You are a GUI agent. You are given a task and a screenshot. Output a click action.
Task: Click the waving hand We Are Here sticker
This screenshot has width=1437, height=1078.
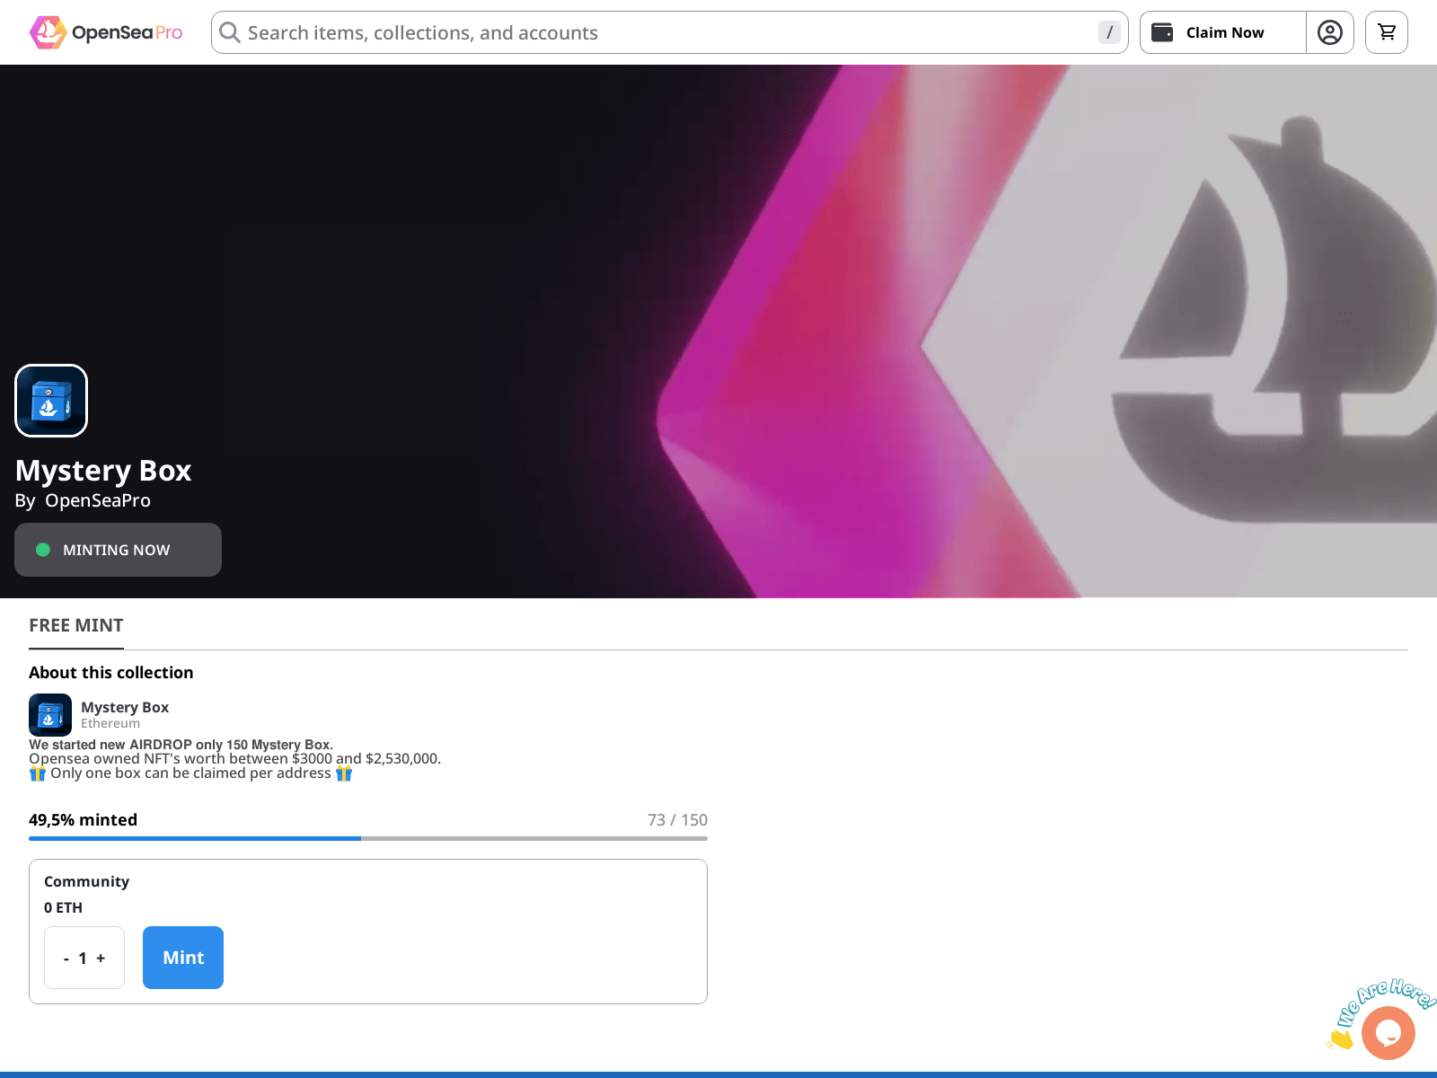(1343, 1038)
